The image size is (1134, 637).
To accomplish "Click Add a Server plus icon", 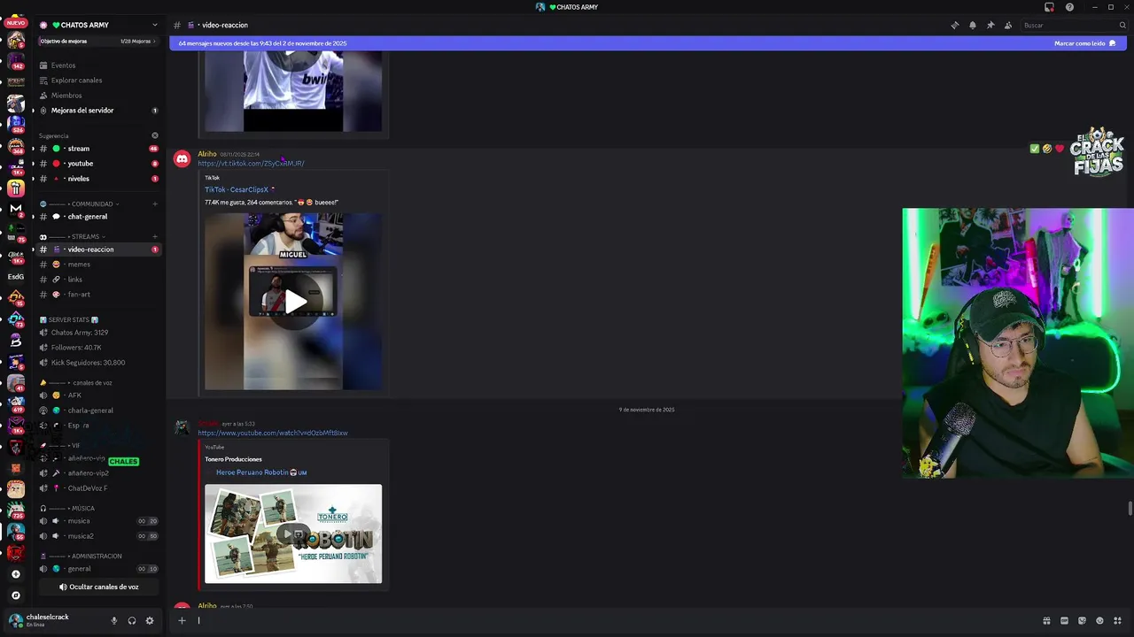I will click(x=15, y=574).
